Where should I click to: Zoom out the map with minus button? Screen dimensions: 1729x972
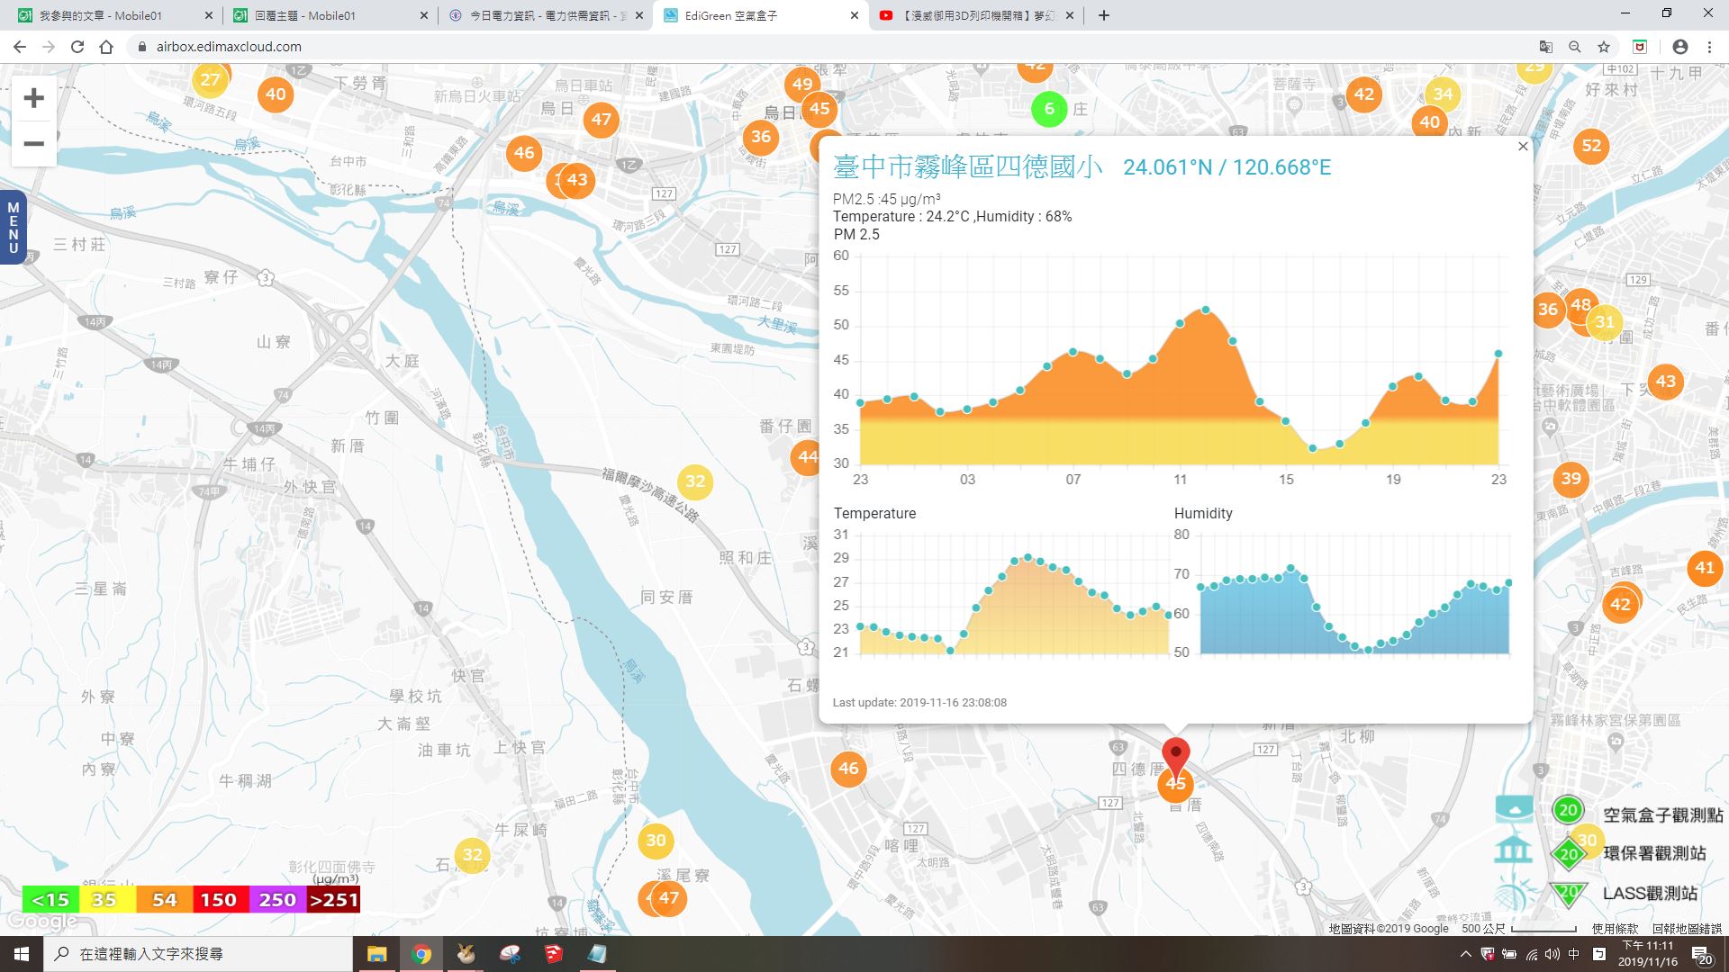click(x=33, y=144)
